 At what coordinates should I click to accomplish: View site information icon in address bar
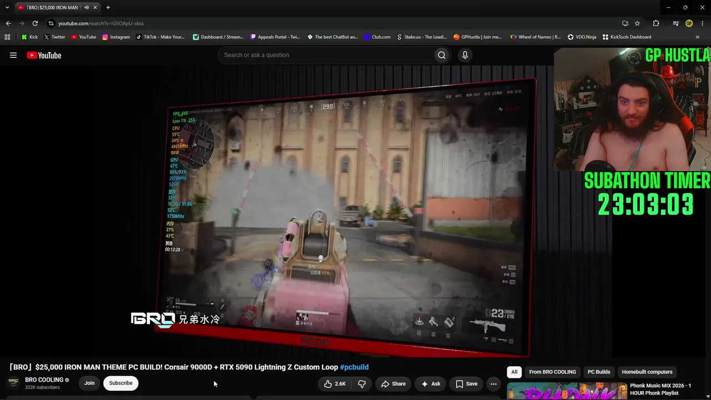(x=51, y=23)
